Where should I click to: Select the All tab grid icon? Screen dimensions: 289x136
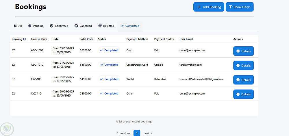coord(15,26)
